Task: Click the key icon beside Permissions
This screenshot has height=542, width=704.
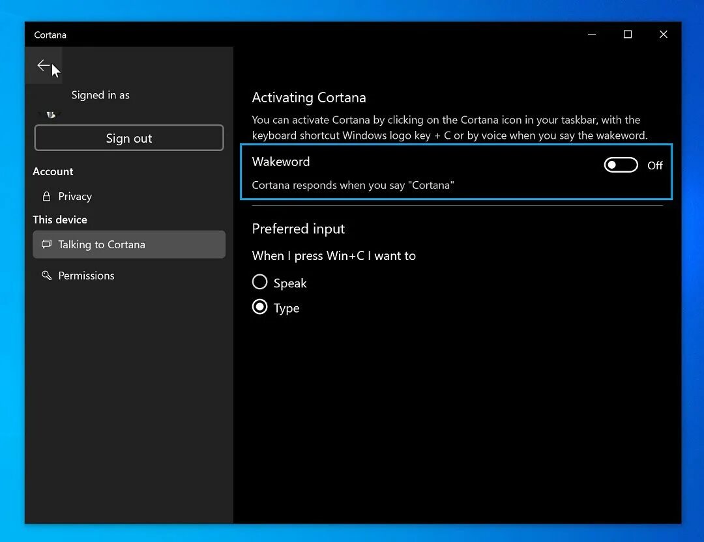Action: coord(46,275)
